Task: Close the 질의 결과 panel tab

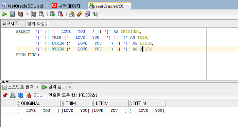Action: pyautogui.click(x=70, y=87)
